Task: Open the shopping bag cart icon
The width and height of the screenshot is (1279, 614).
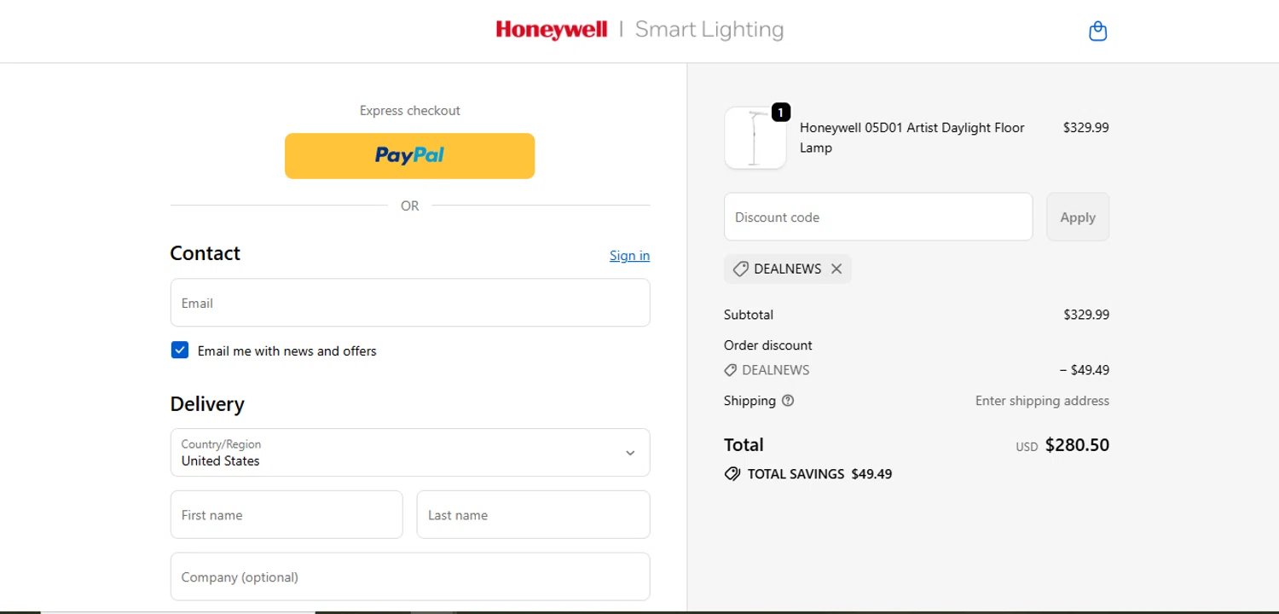Action: click(1098, 32)
